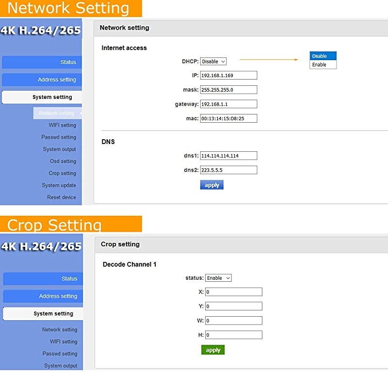This screenshot has width=388, height=388.
Task: Select the mac address input field
Action: pyautogui.click(x=228, y=118)
